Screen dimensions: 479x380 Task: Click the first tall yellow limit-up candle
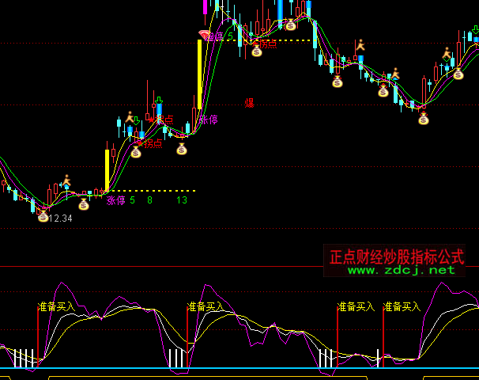click(106, 169)
